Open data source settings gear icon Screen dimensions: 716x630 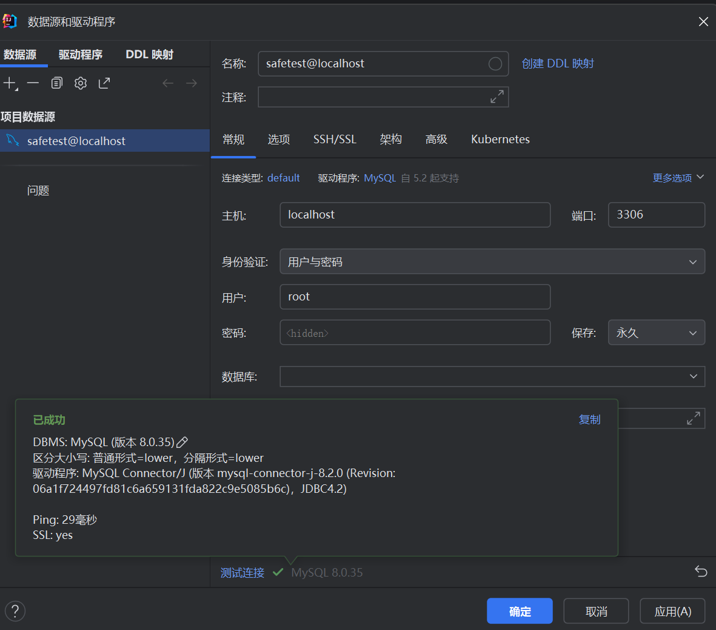81,83
